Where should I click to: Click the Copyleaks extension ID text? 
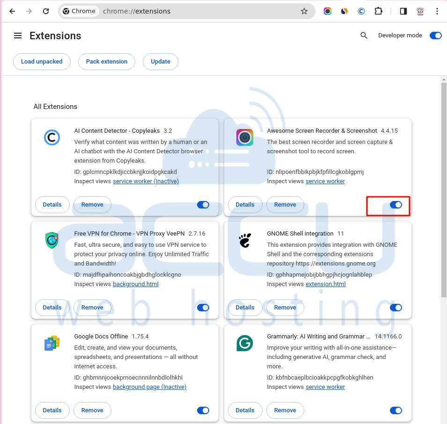[x=125, y=172]
